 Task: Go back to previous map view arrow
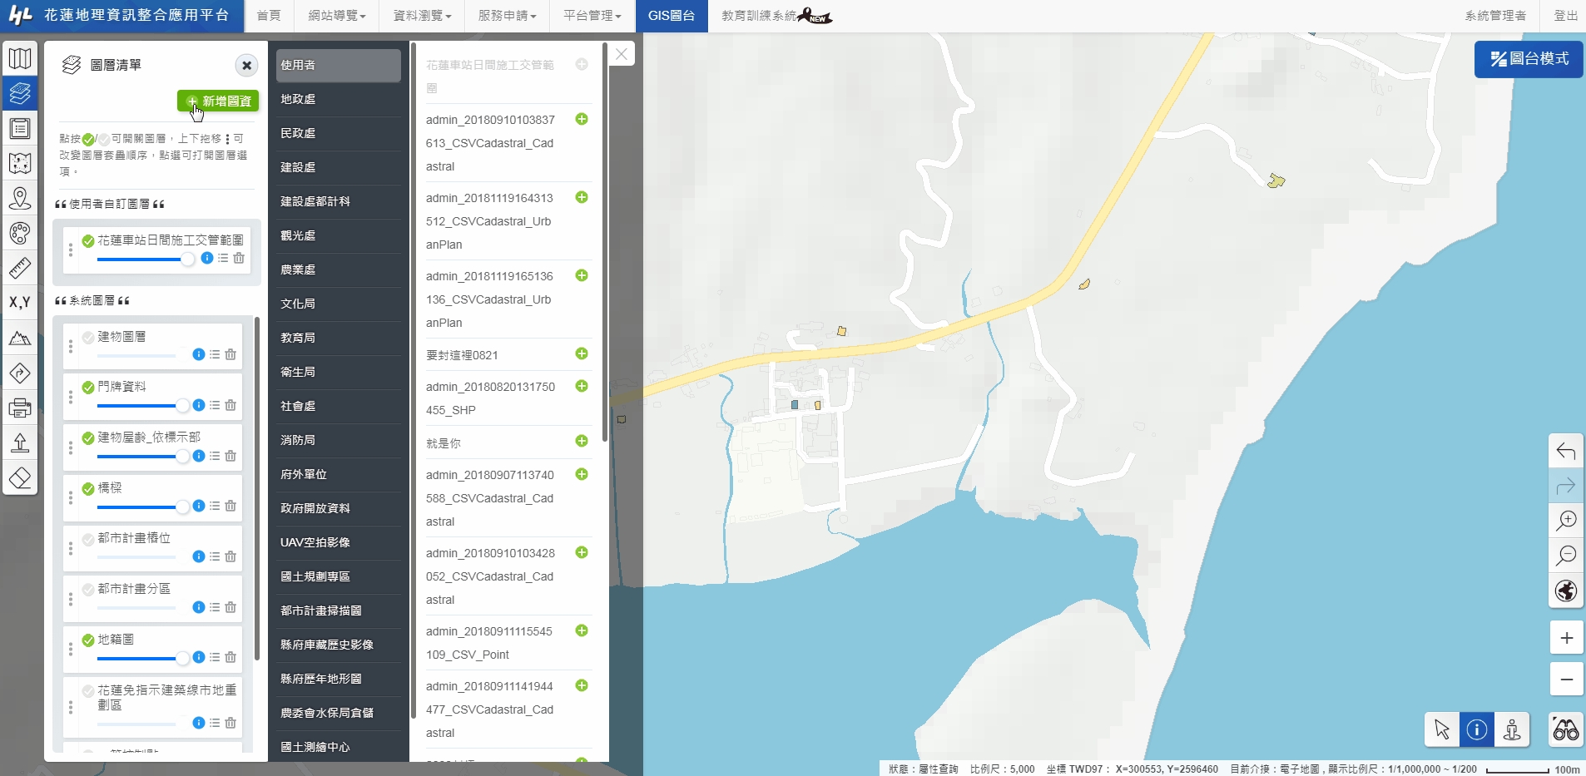(x=1566, y=451)
